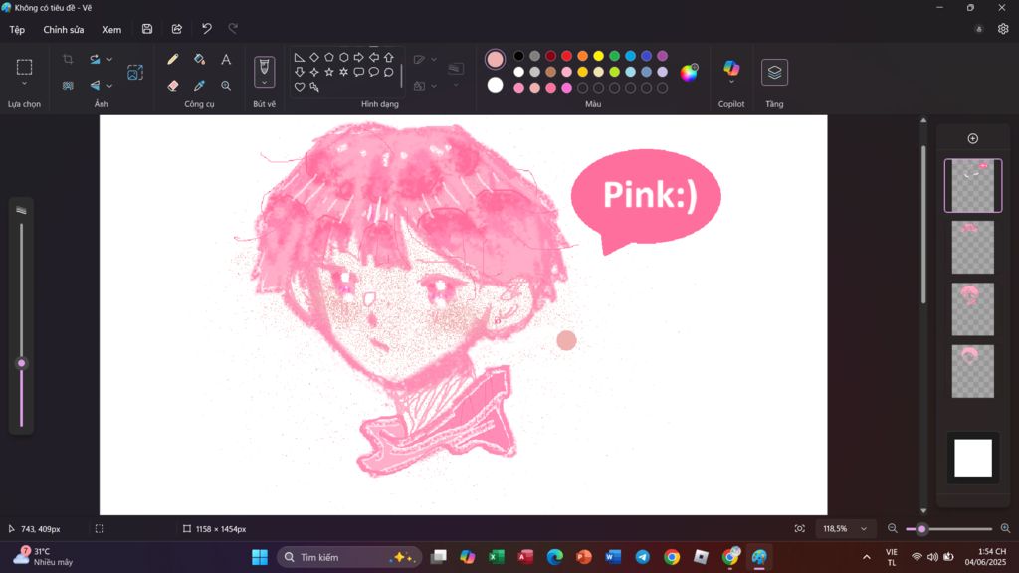This screenshot has height=573, width=1019.
Task: Select the Pencil tool
Action: coord(173,60)
